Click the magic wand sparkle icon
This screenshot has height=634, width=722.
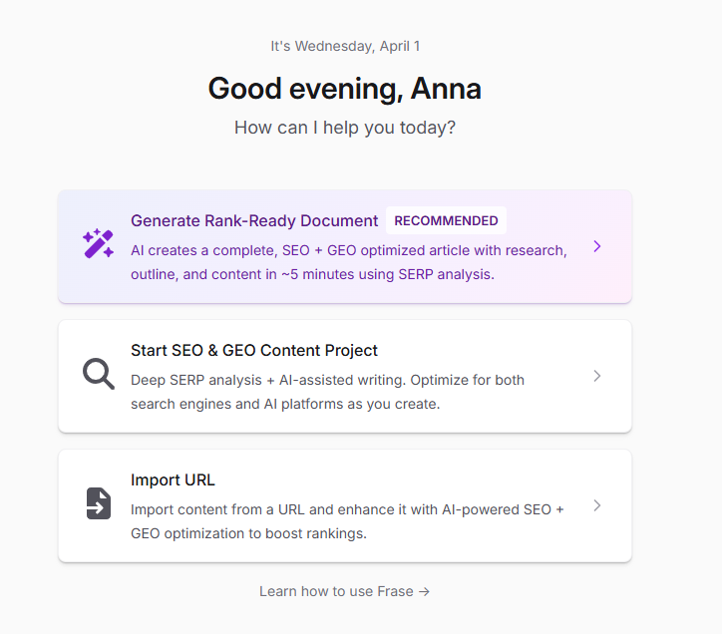coord(98,244)
